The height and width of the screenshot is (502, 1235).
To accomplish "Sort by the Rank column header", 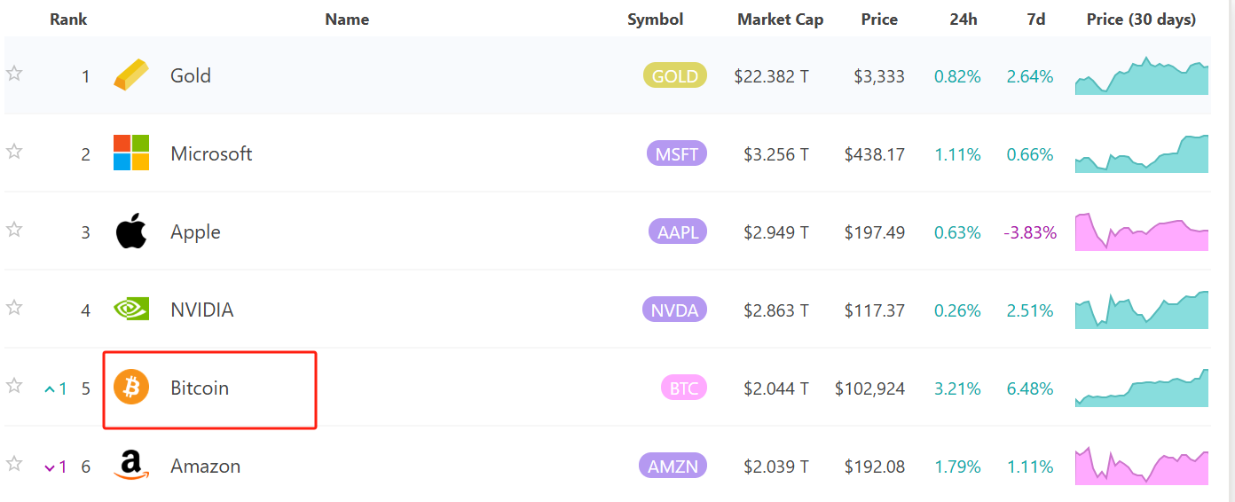I will (x=68, y=20).
